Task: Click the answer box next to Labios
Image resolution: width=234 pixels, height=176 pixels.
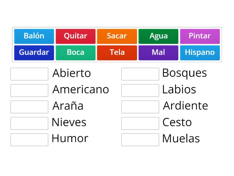Action: (x=140, y=90)
